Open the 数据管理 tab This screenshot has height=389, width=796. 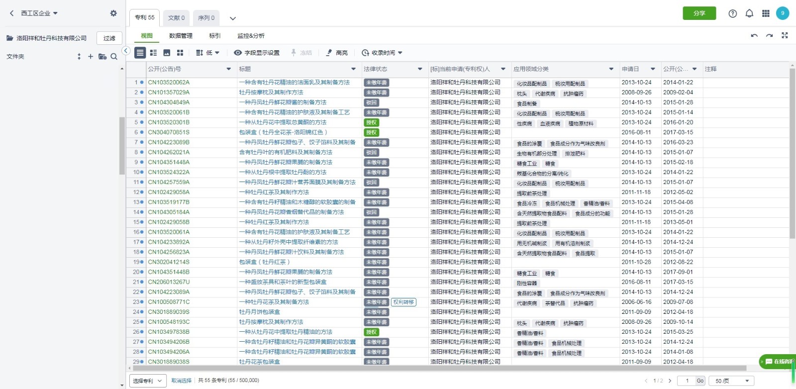(x=181, y=36)
